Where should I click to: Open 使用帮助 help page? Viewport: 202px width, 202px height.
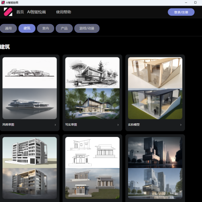[x=63, y=12]
